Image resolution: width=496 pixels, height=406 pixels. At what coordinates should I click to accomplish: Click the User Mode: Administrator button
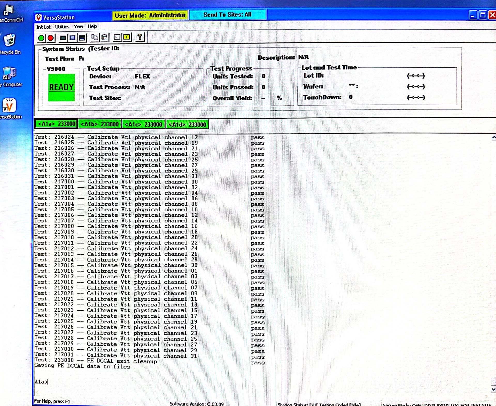pyautogui.click(x=150, y=15)
